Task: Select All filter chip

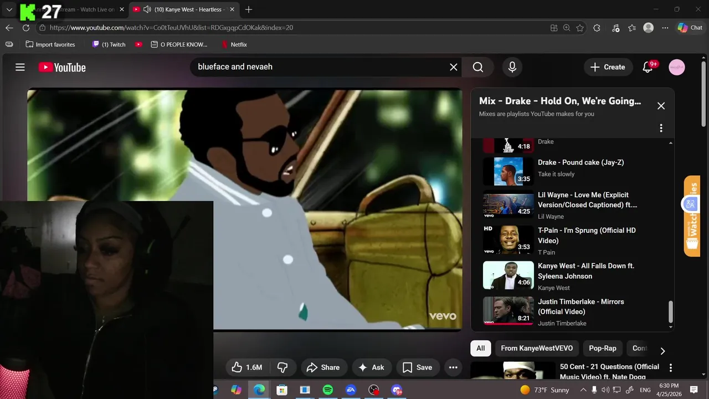Action: point(480,348)
